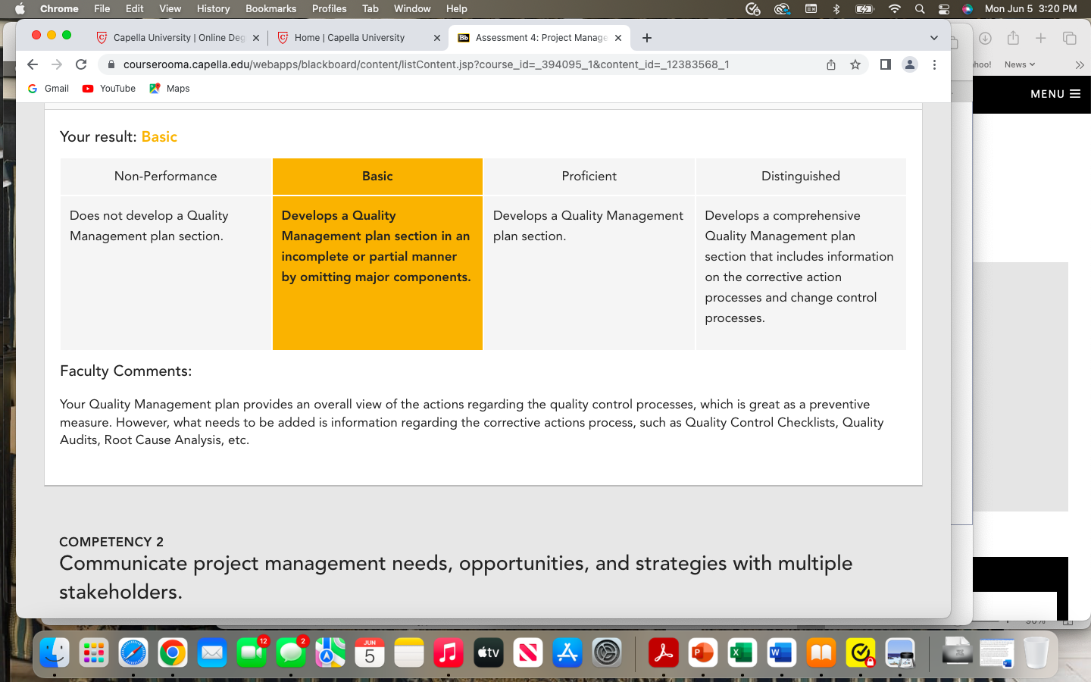Click the date and time in menu bar
The image size is (1091, 682).
[1030, 8]
